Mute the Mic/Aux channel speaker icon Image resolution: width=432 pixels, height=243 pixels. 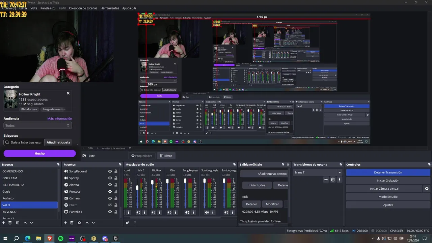click(x=153, y=212)
